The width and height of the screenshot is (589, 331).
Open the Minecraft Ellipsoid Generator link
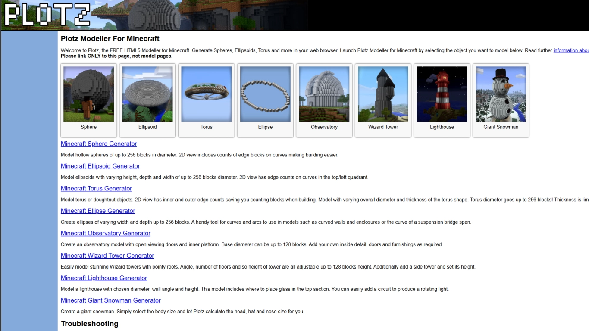(x=100, y=166)
